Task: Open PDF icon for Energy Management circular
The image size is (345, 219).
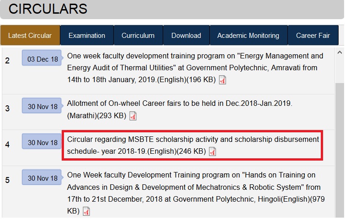Action: point(223,80)
